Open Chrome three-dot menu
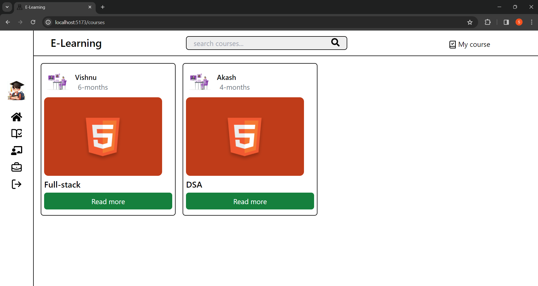The height and width of the screenshot is (286, 538). click(x=532, y=22)
